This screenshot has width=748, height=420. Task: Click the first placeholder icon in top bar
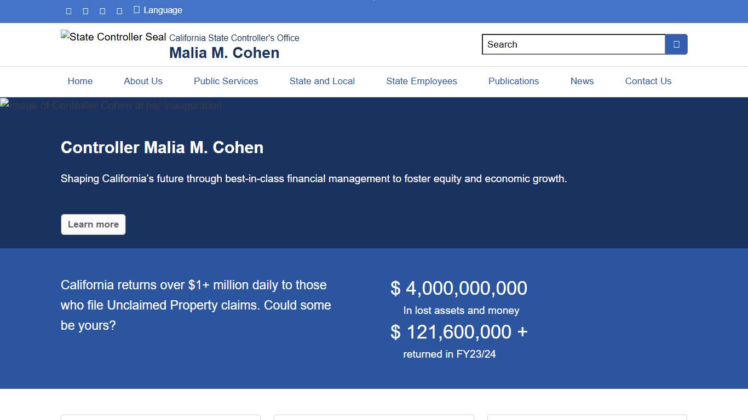tap(68, 11)
